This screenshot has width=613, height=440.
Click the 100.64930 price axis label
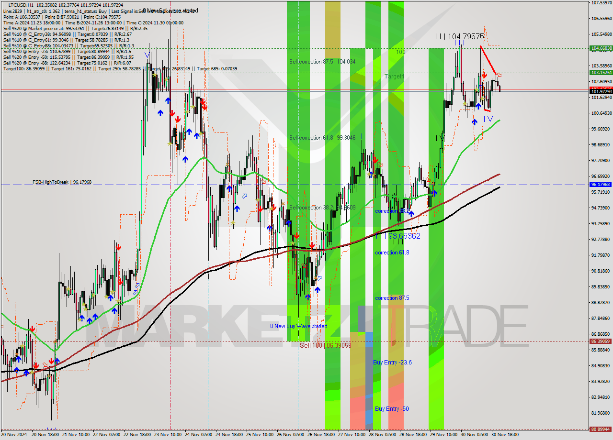point(601,113)
